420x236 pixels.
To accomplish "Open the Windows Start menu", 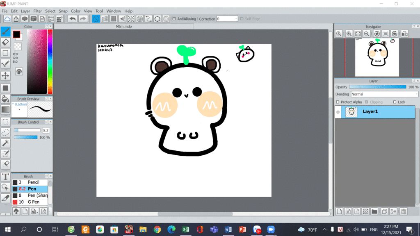I will click(x=8, y=229).
